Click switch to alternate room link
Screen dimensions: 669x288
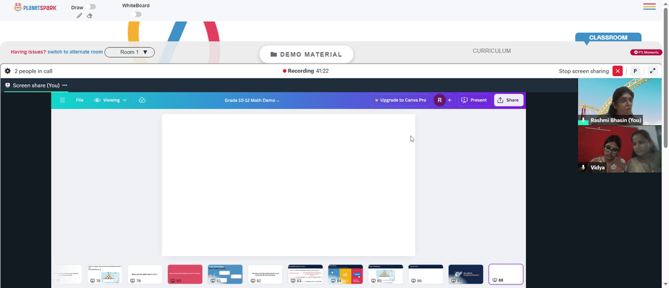(75, 52)
